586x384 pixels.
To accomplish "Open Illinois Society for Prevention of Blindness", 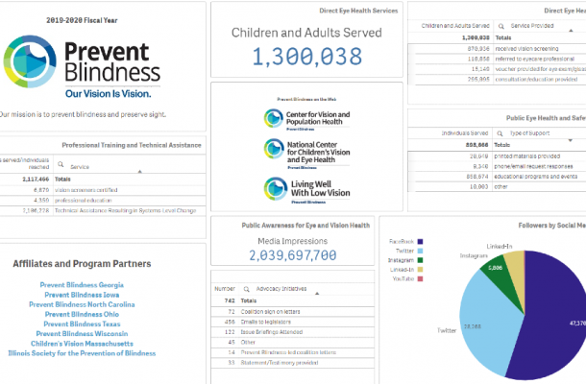I will click(82, 353).
